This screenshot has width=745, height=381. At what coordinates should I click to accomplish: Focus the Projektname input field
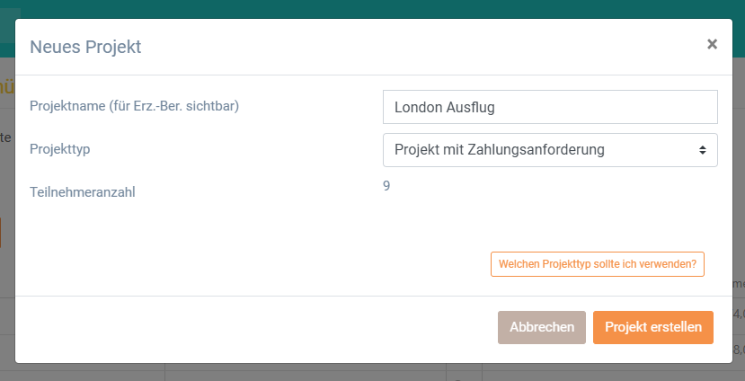click(550, 107)
